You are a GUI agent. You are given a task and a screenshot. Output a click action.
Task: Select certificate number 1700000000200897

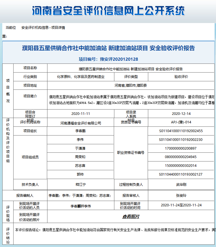[181, 148]
